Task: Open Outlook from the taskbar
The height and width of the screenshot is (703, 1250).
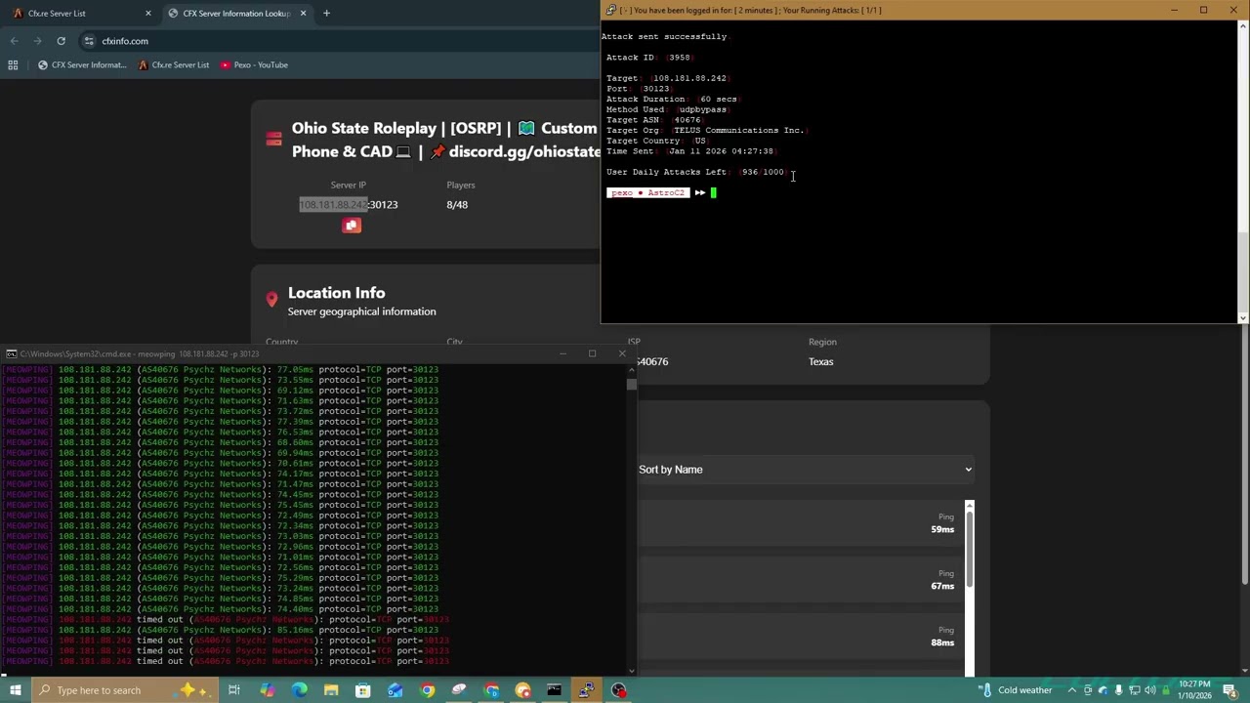Action: point(395,690)
